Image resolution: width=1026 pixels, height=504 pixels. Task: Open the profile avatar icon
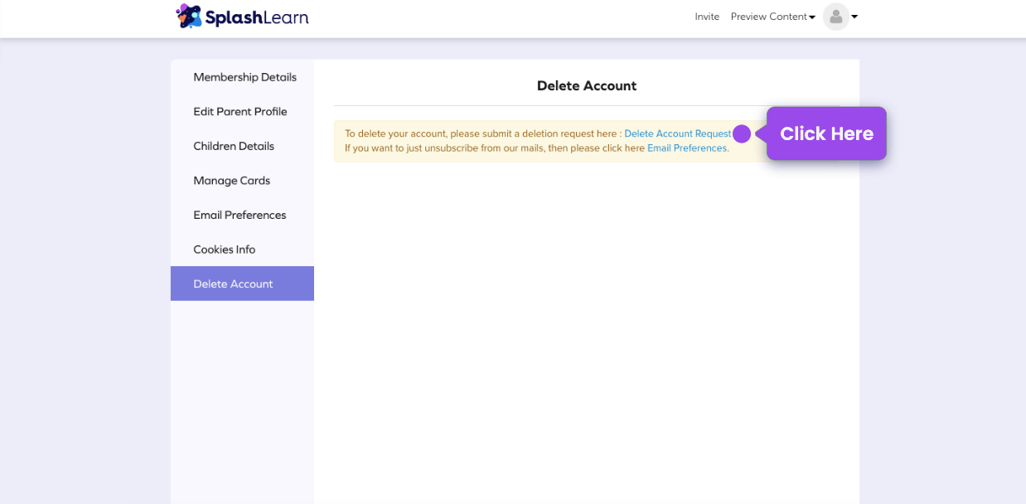click(x=835, y=17)
